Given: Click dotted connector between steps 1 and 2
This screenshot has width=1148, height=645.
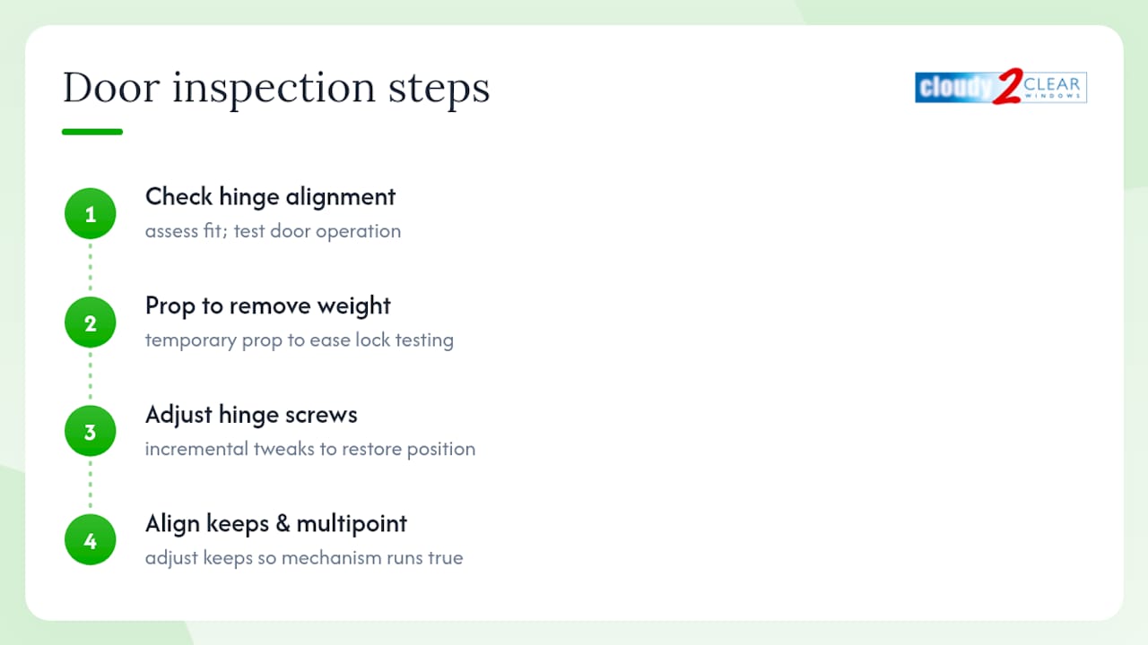Looking at the screenshot, I should 90,269.
